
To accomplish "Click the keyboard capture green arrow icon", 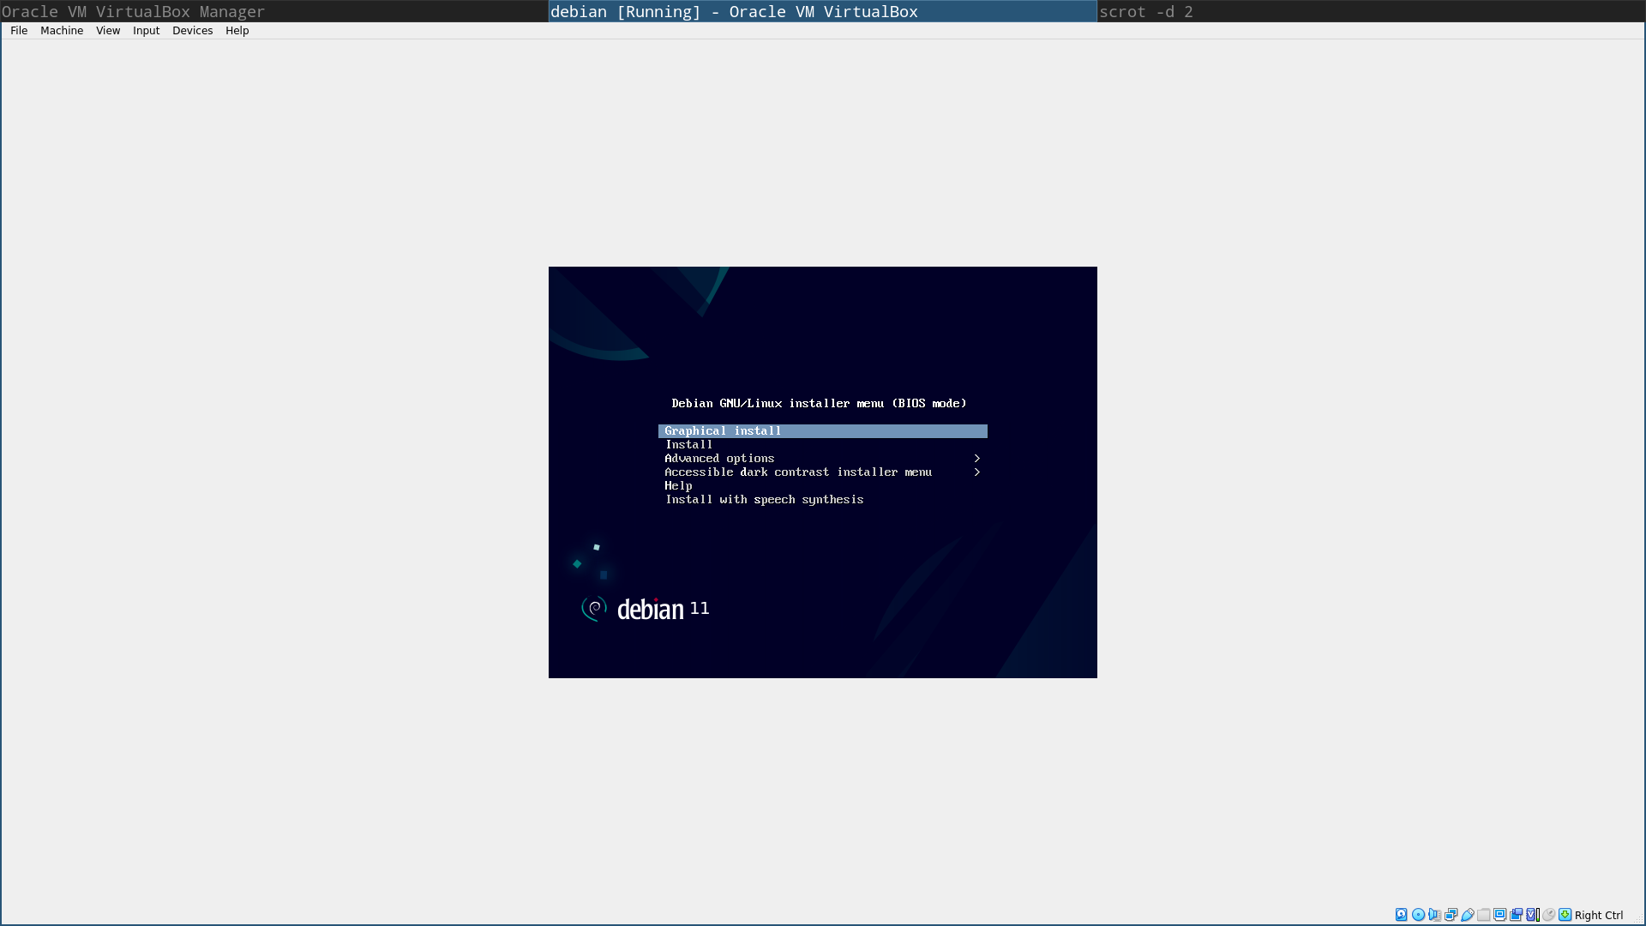I will [x=1565, y=915].
